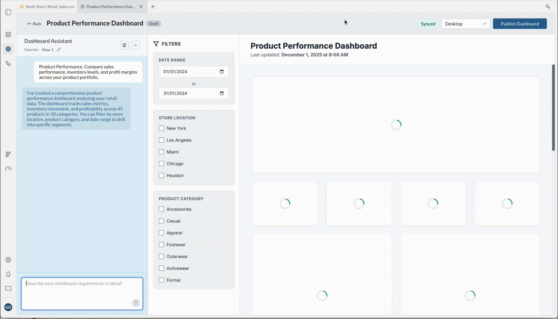Tick the Footwear product category
558x319 pixels.
(162, 245)
